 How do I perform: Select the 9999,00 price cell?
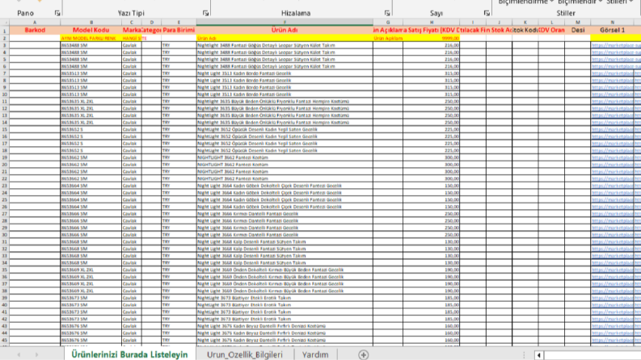point(432,39)
